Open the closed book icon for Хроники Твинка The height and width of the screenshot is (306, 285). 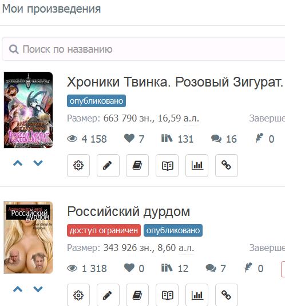[137, 166]
